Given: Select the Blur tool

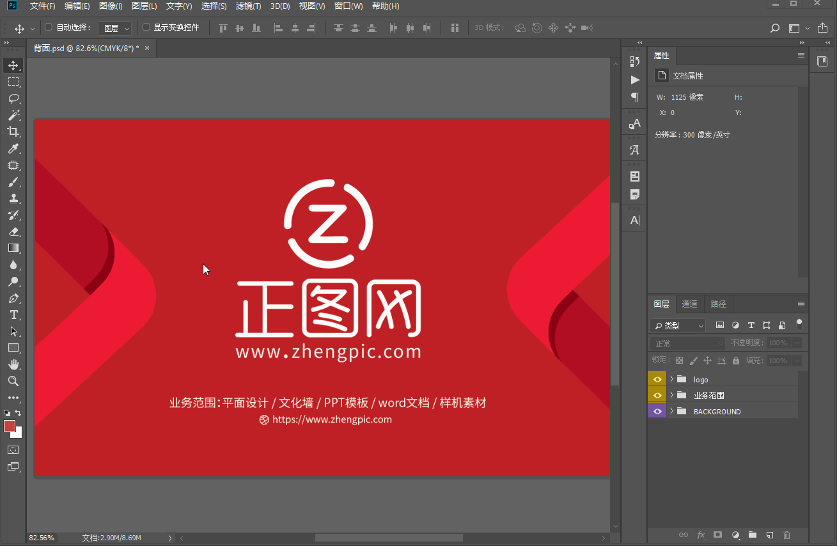Looking at the screenshot, I should 13,265.
